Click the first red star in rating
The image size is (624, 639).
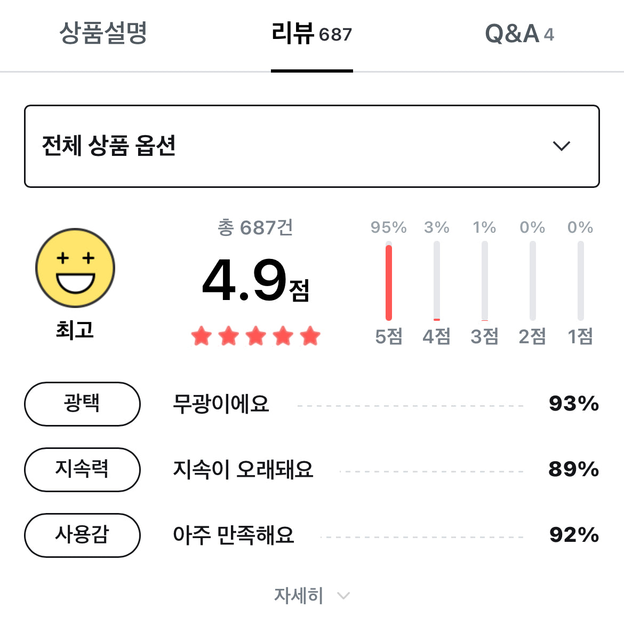(x=202, y=336)
